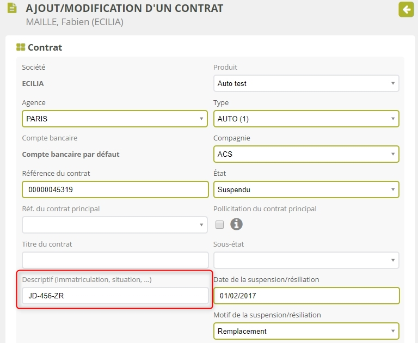The image size is (418, 343).
Task: Open the Motif dropdown showing Remplacement
Action: pos(306,331)
